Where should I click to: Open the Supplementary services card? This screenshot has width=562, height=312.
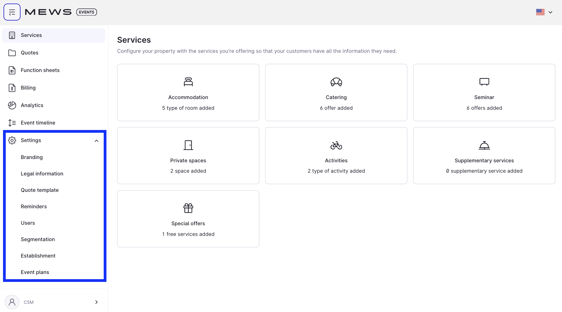coord(484,155)
